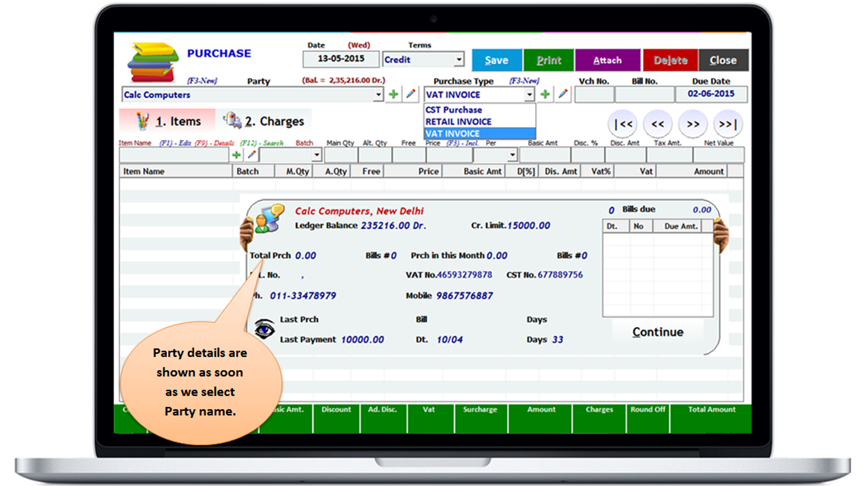865x486 pixels.
Task: Click green plus icon beside Party field
Action: coord(393,94)
